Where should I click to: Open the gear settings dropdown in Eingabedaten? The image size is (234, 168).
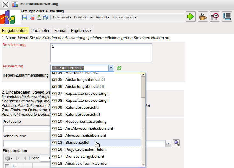pos(9,158)
